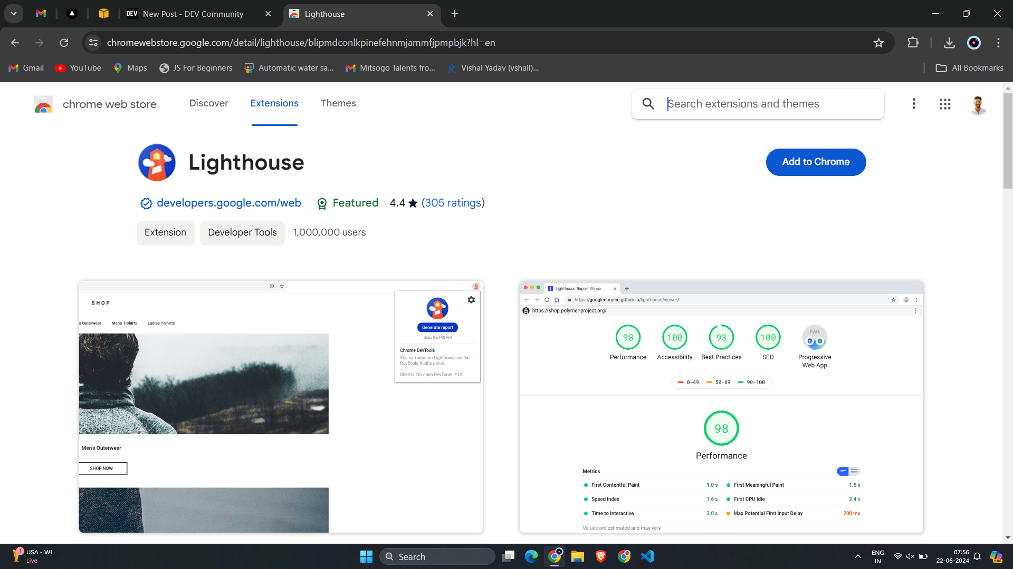The width and height of the screenshot is (1013, 569).
Task: Open Chrome's three-dot menu
Action: tap(998, 43)
